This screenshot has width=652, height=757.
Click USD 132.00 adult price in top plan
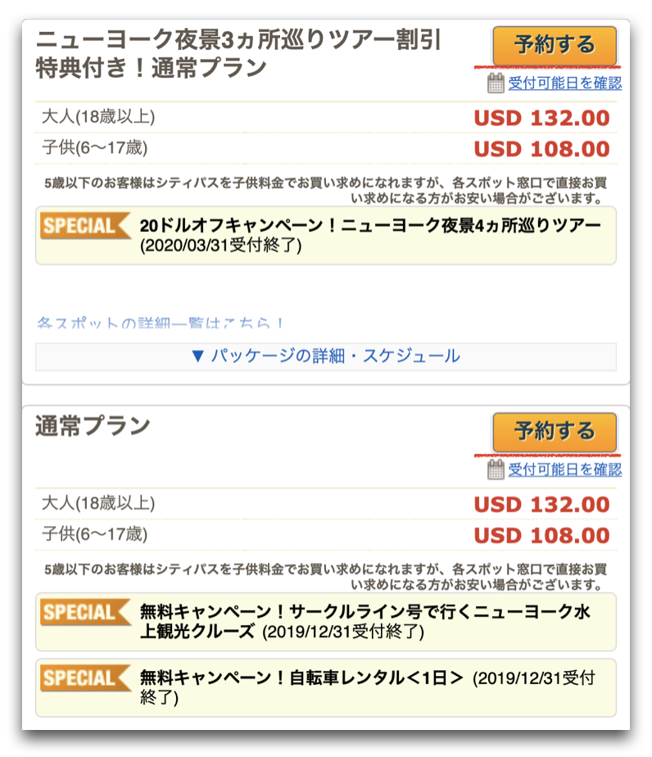click(541, 118)
